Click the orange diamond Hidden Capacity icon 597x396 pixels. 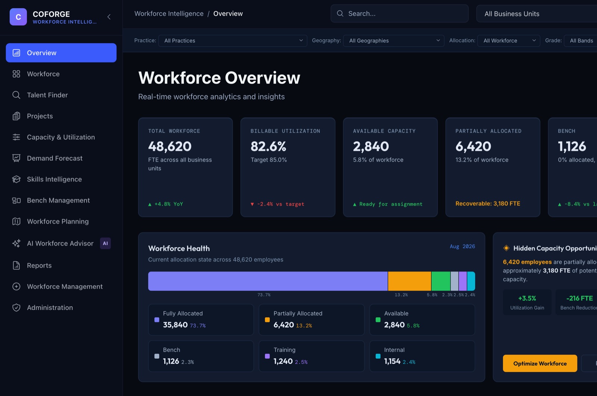point(506,248)
